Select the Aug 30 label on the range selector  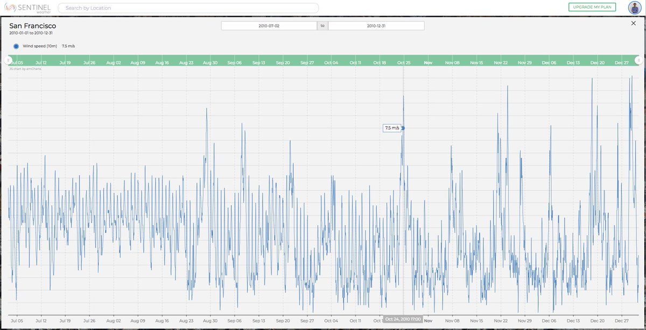[209, 62]
